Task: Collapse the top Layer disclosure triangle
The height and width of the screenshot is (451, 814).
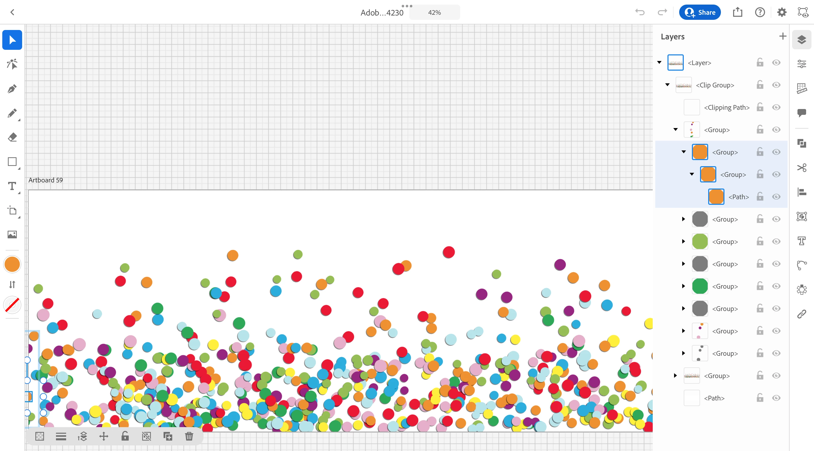Action: tap(659, 63)
